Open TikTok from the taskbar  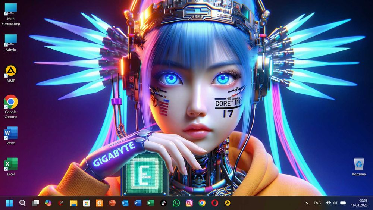point(163,203)
